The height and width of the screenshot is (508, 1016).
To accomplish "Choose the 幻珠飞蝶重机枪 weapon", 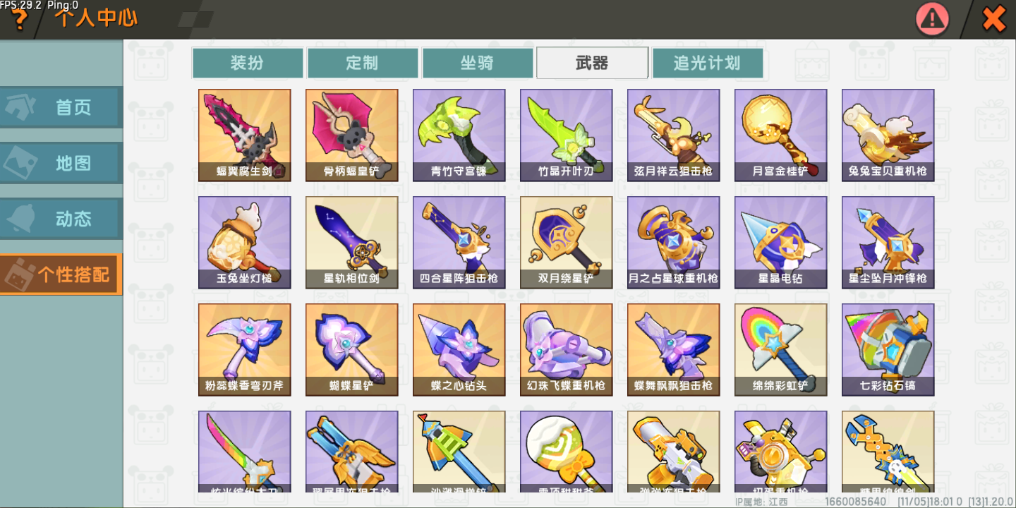I will (x=566, y=350).
